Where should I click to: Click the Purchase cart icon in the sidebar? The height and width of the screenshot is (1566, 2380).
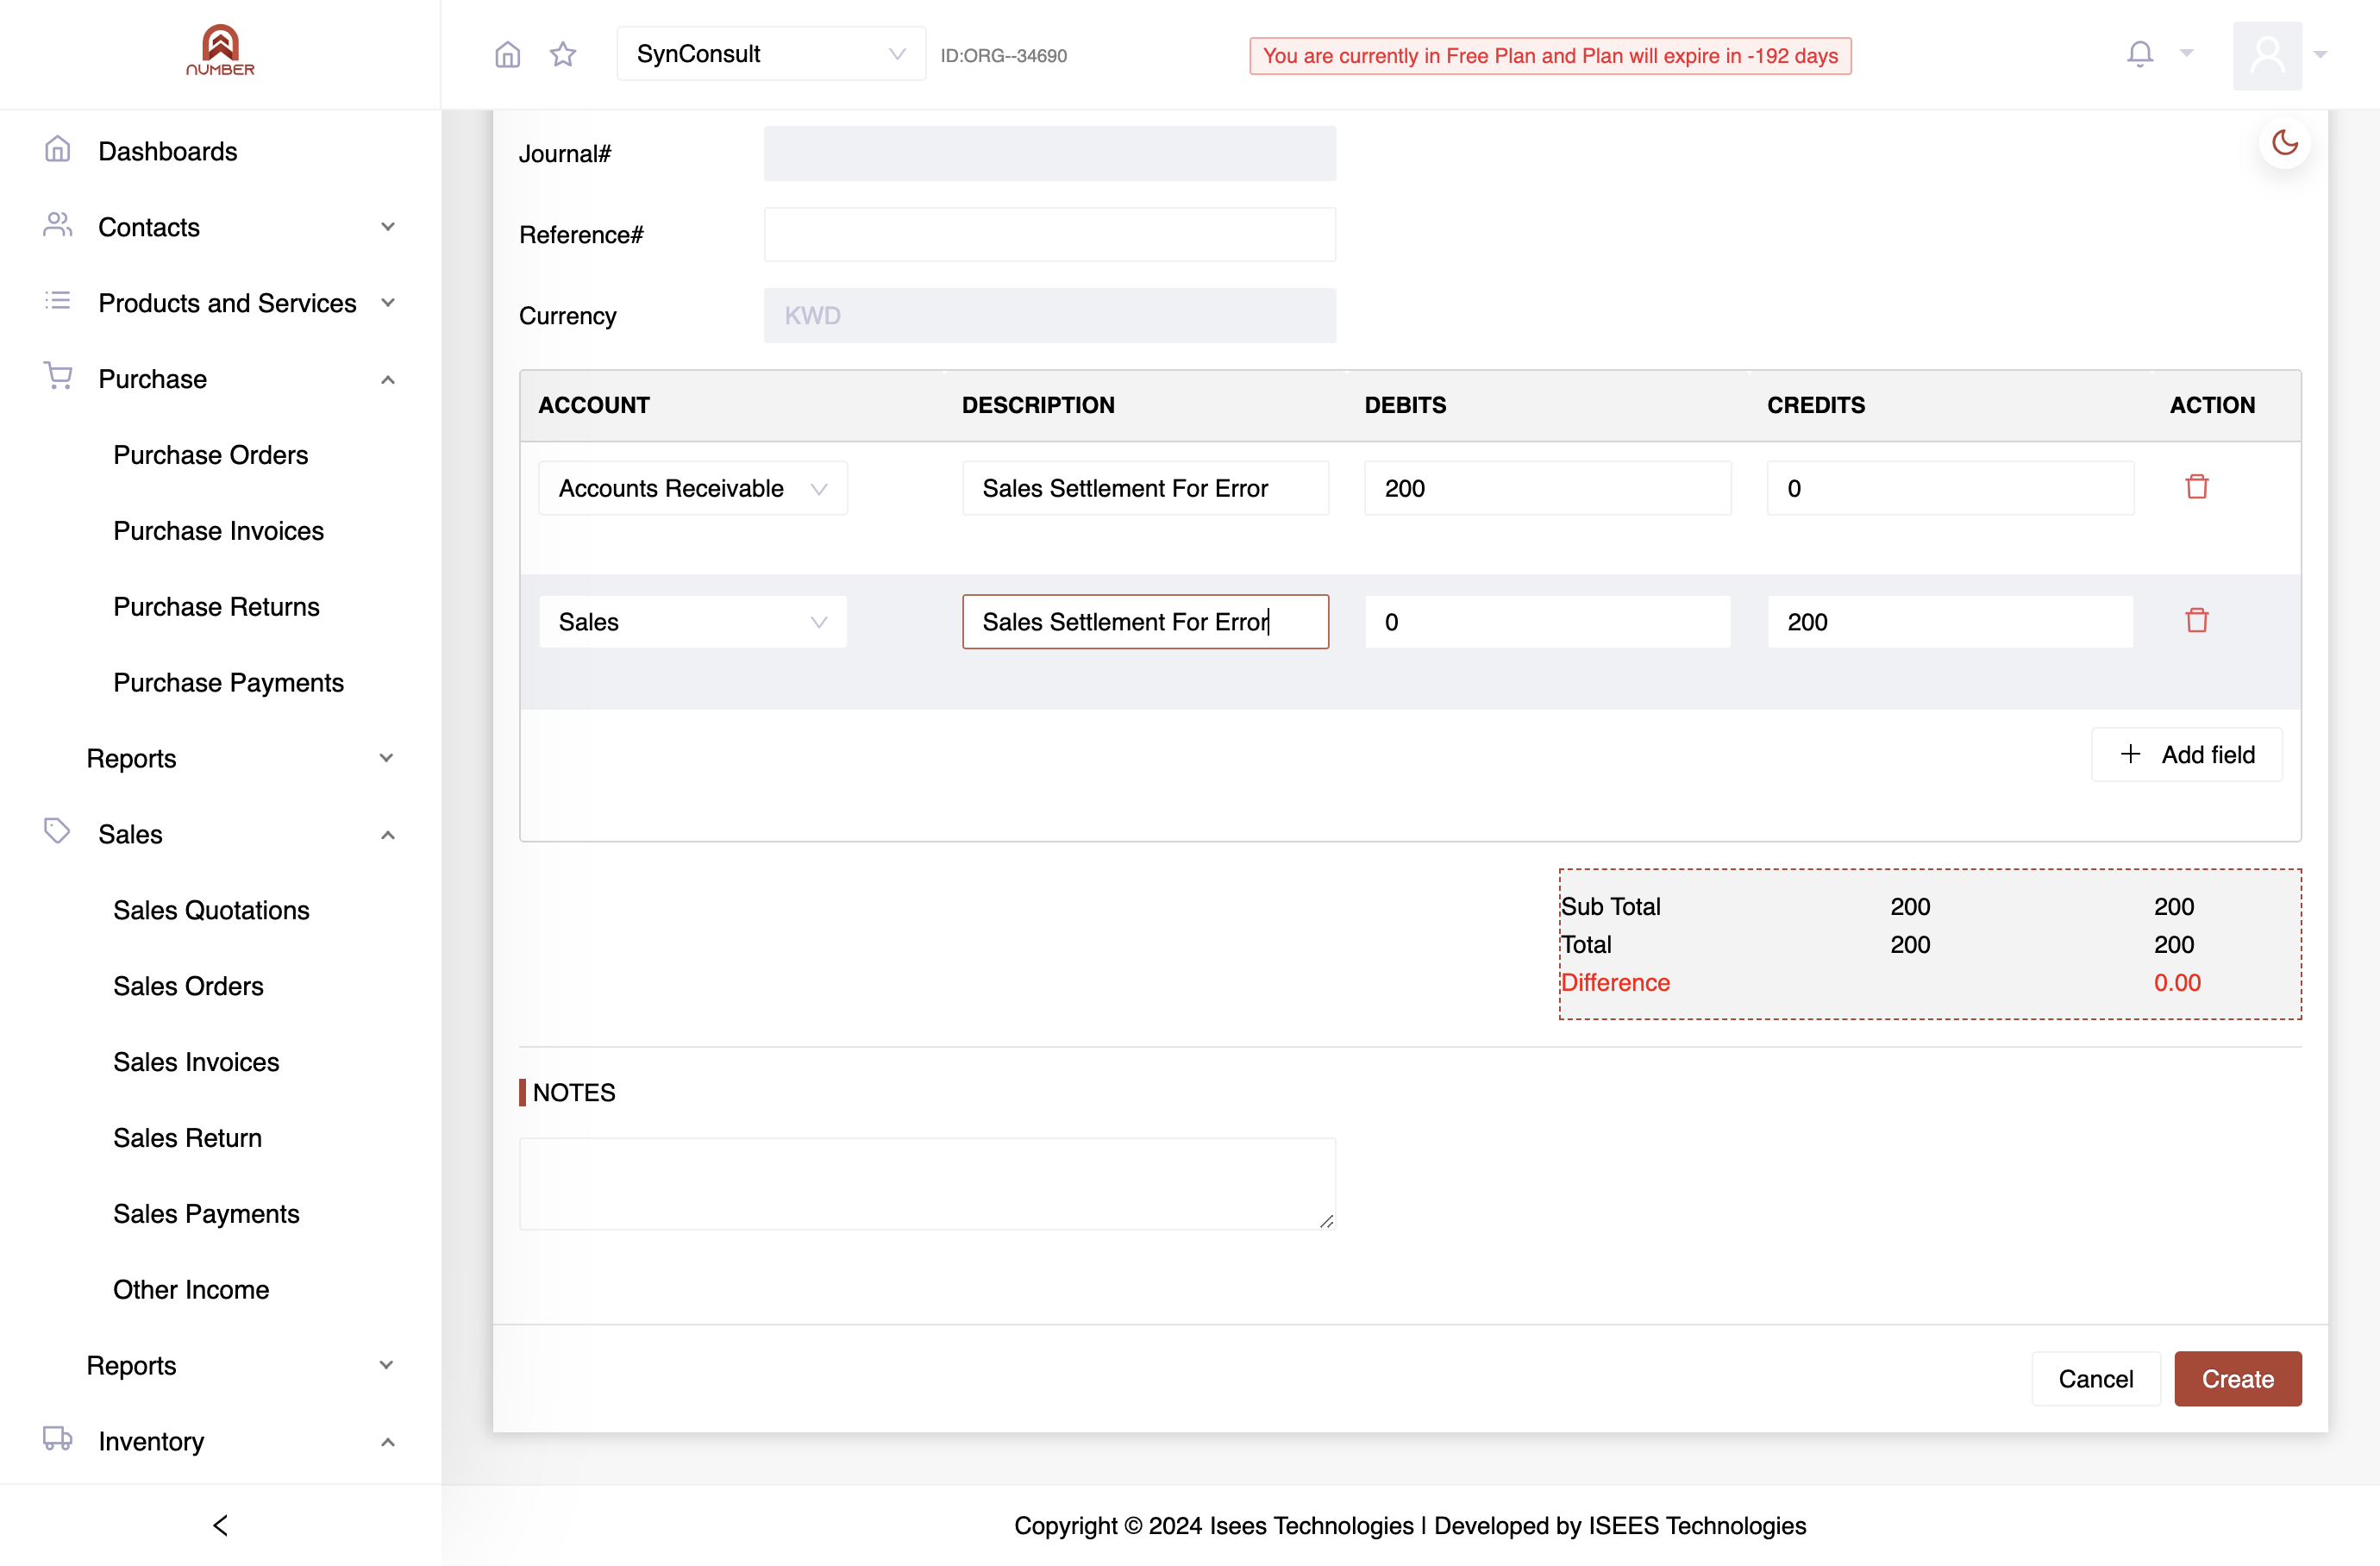(58, 376)
